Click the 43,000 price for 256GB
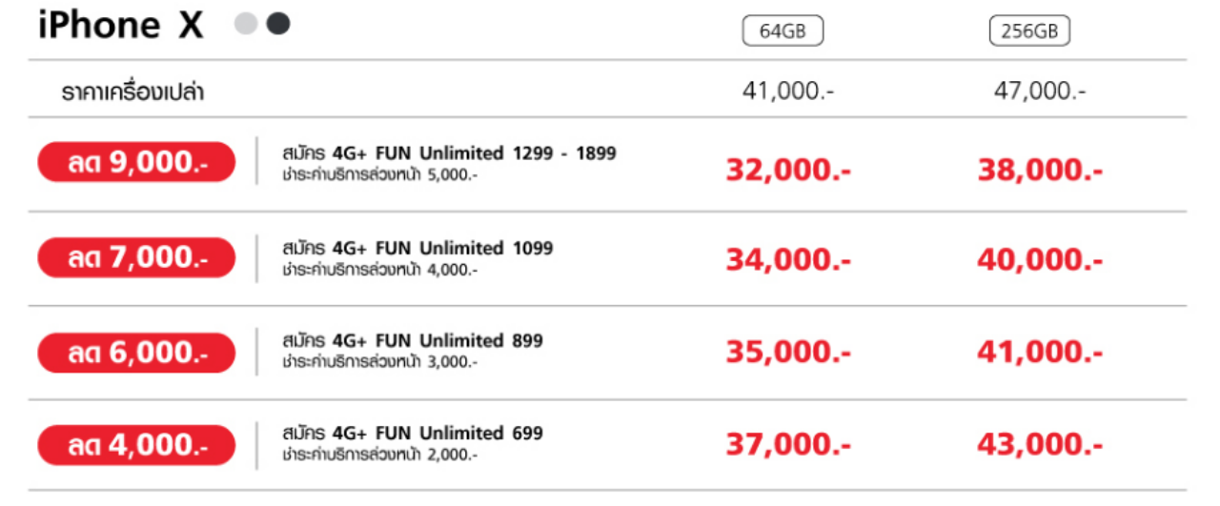 (1040, 444)
